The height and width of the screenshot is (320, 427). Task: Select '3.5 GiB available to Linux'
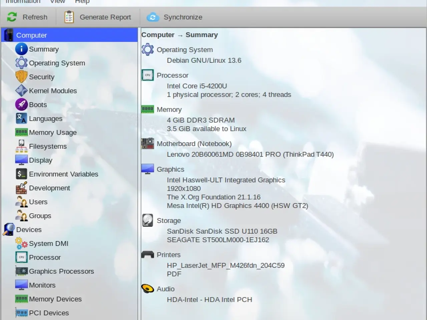[206, 129]
